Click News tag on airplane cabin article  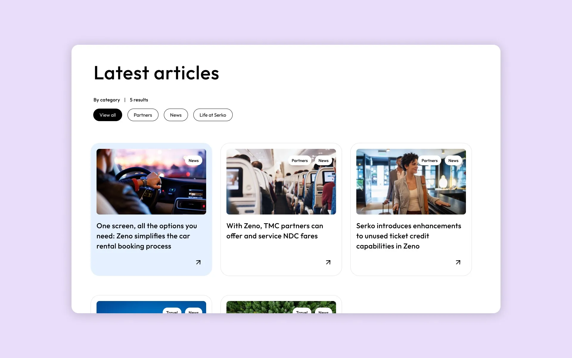(x=323, y=161)
